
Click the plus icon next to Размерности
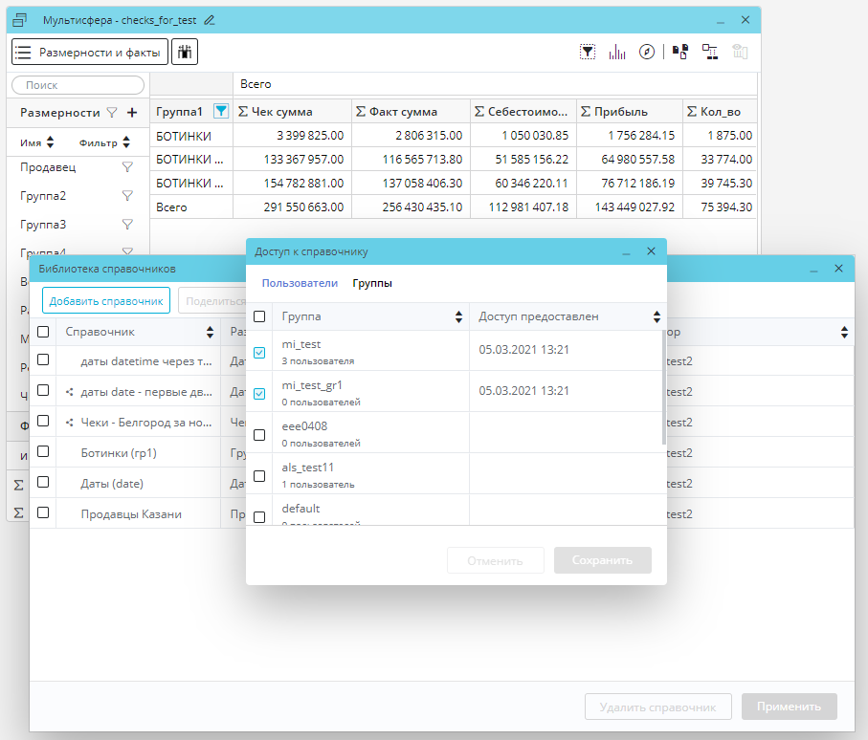[132, 113]
